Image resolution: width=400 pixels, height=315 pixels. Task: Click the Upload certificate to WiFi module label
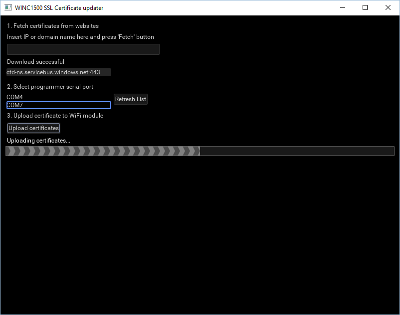55,115
